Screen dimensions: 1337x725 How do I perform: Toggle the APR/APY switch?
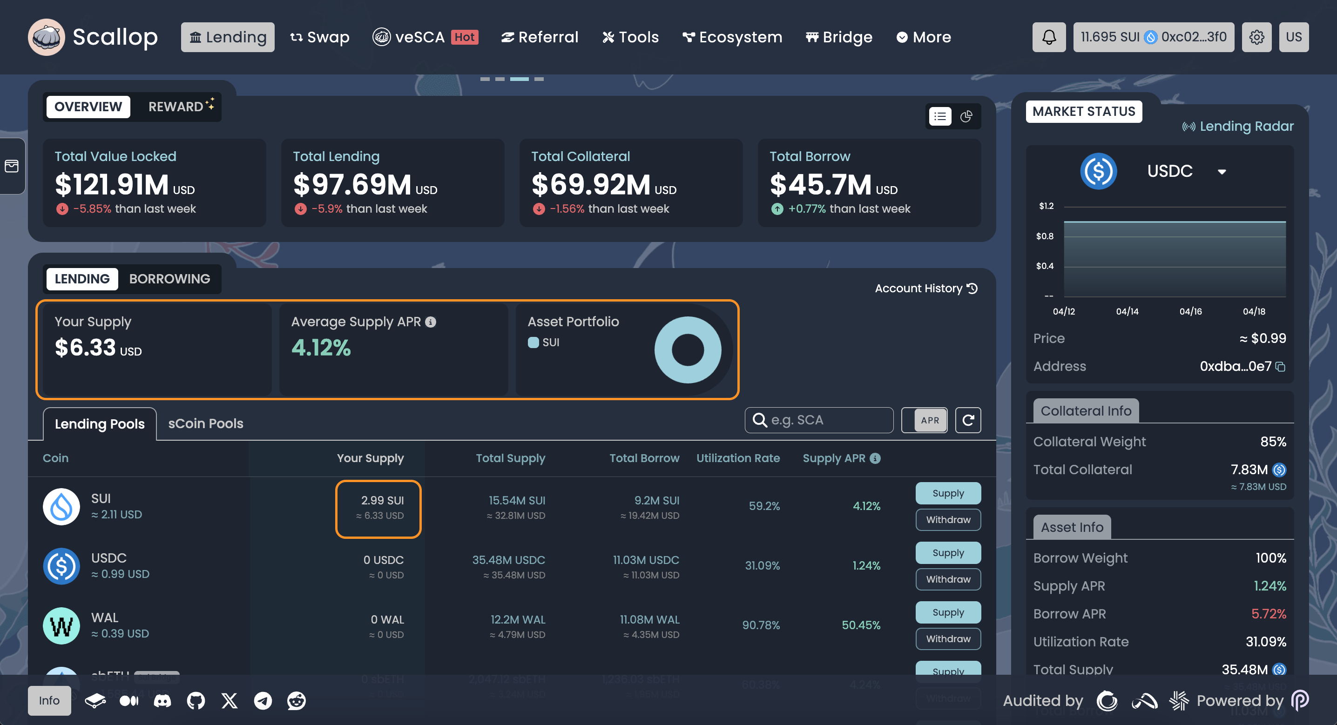[x=925, y=420]
